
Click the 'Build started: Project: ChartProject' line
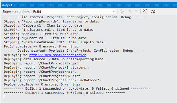[x=74, y=17]
